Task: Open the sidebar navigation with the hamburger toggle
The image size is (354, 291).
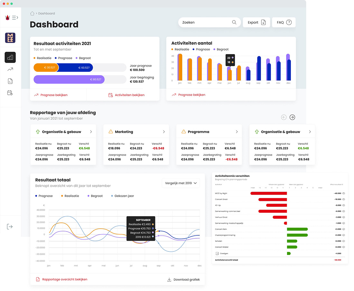Action: click(15, 18)
